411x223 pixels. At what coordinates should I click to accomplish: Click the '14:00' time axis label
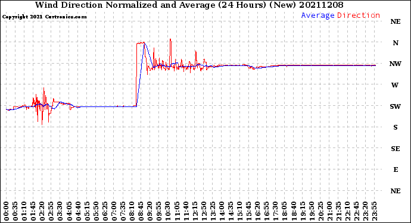tap(222, 211)
